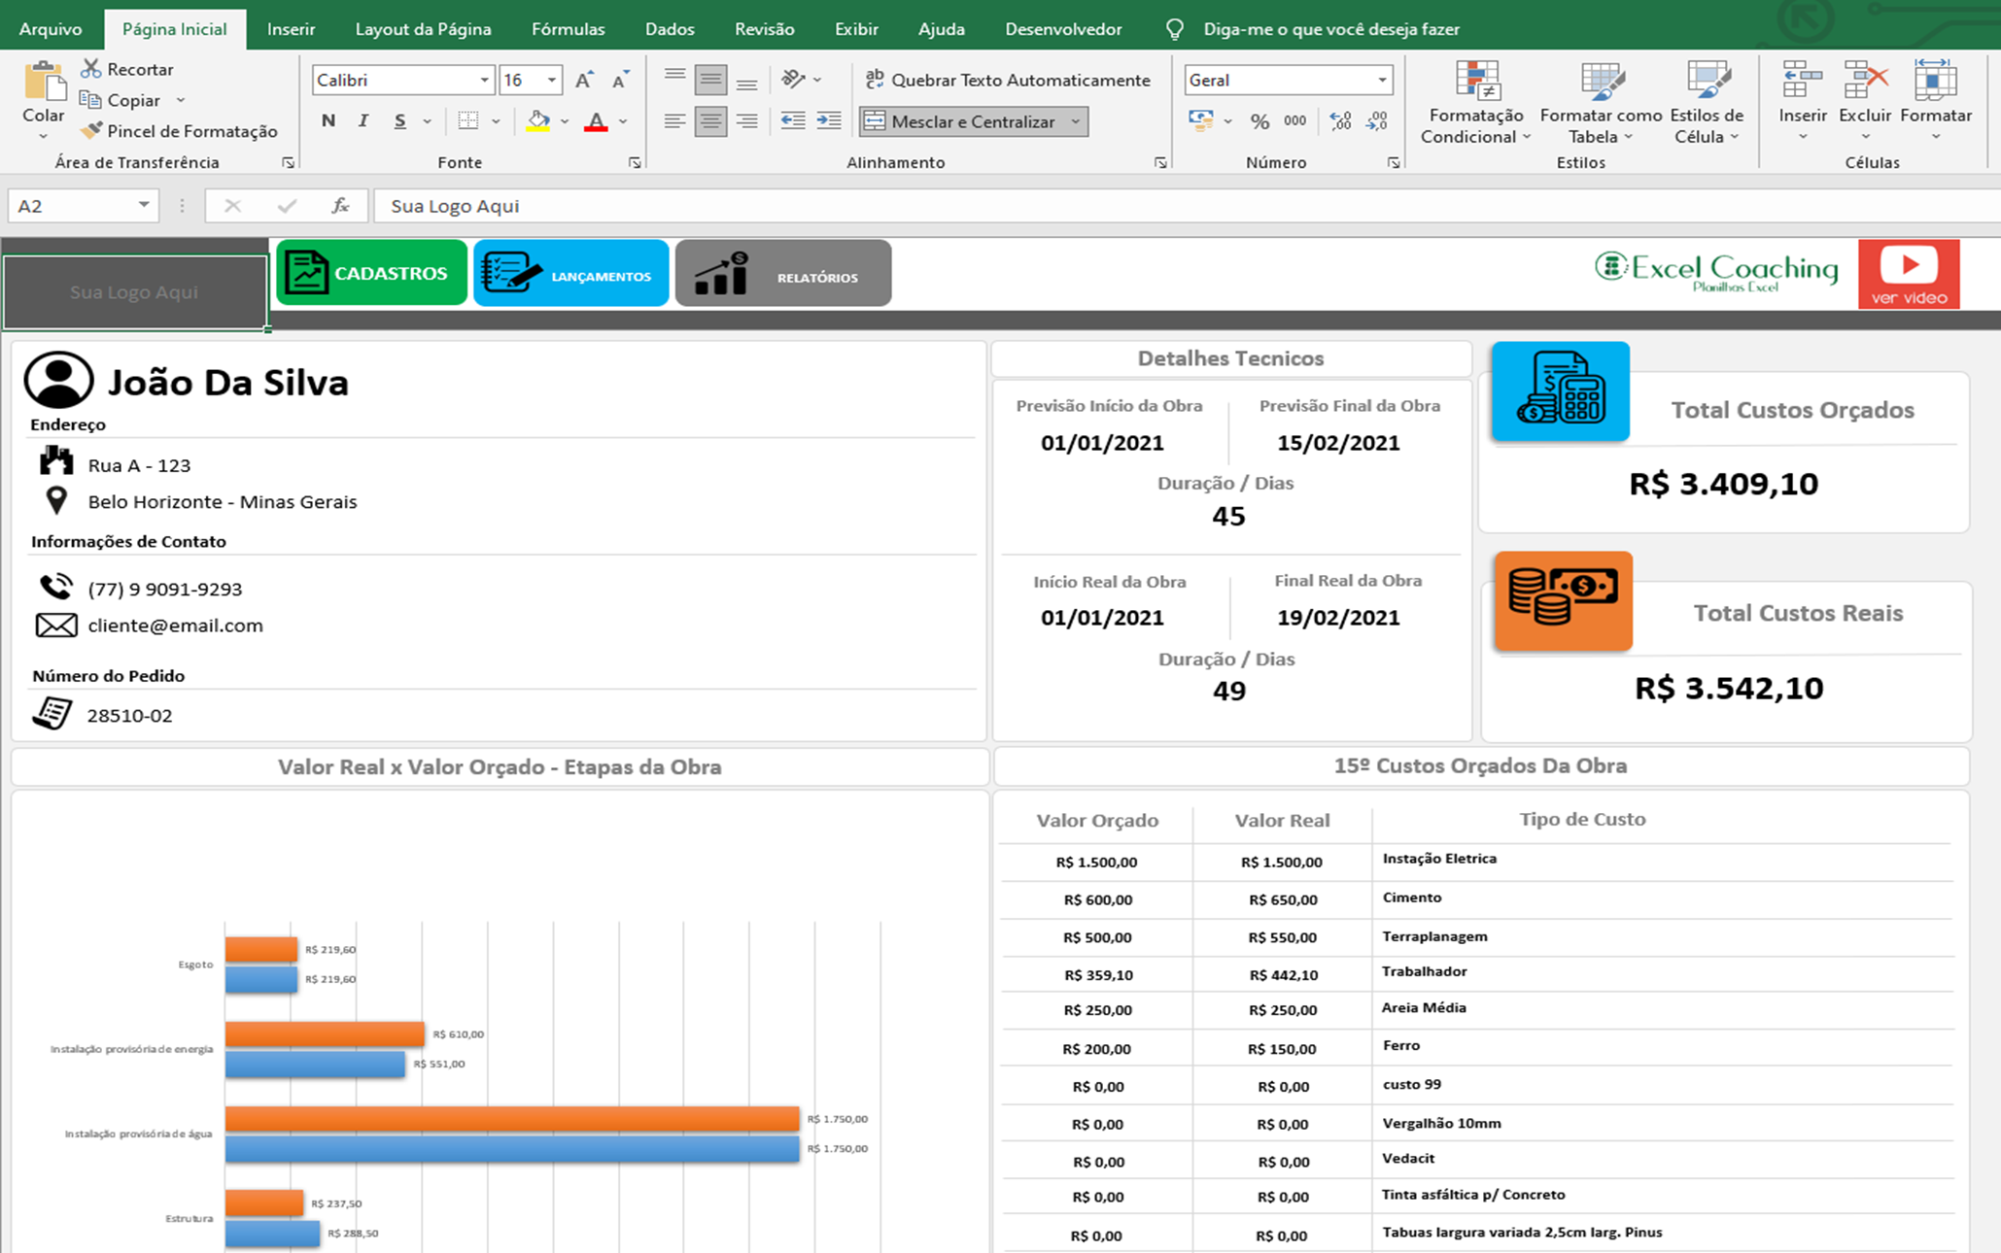Toggle Quebrar Texto Automaticamente

(1007, 80)
